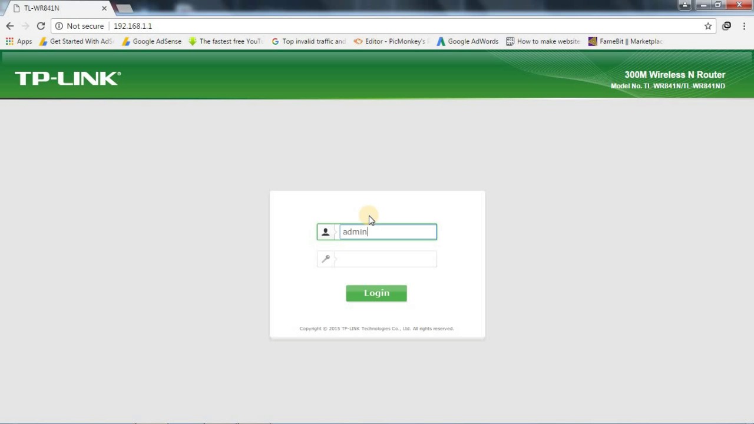
Task: Click the browser back arrow
Action: tap(10, 26)
